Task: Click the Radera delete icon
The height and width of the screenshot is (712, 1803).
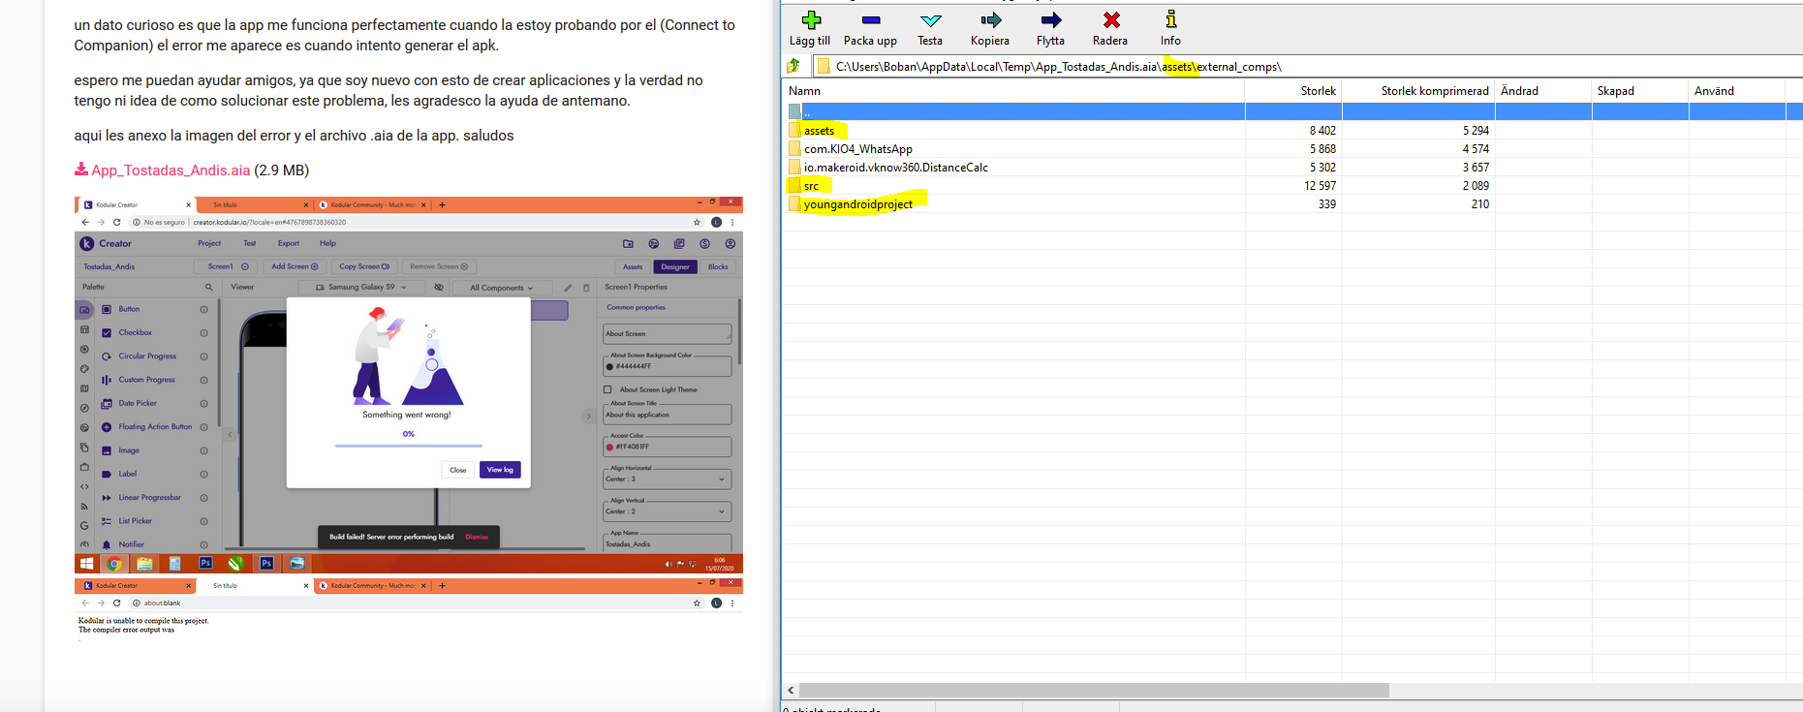Action: click(1111, 20)
